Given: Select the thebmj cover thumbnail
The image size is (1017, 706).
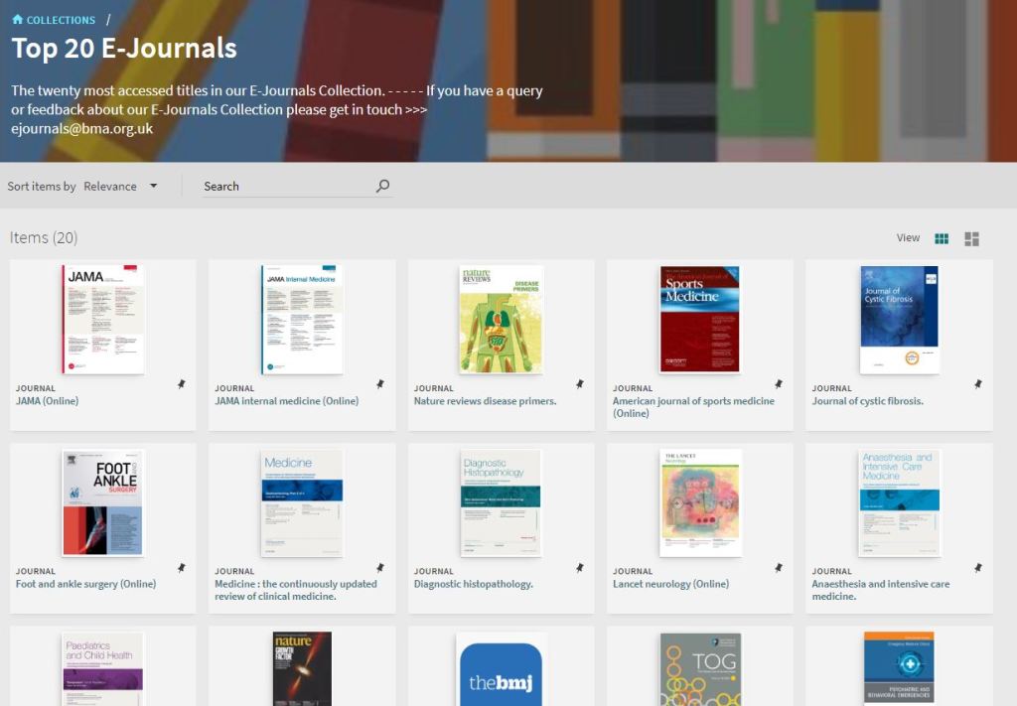Looking at the screenshot, I should pyautogui.click(x=501, y=669).
